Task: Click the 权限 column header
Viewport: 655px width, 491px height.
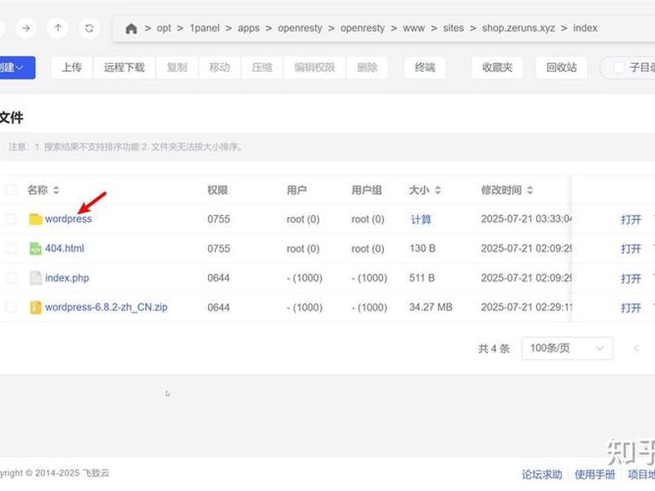Action: click(218, 191)
